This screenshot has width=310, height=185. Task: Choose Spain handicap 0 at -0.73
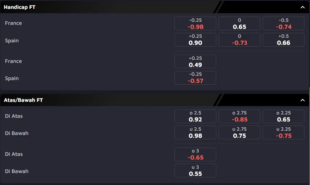point(239,40)
